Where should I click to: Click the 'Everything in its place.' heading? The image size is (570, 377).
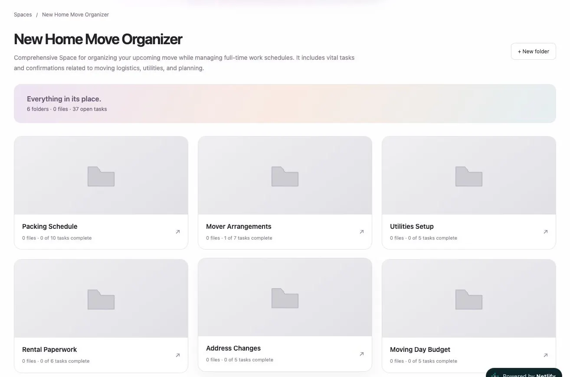pos(64,99)
